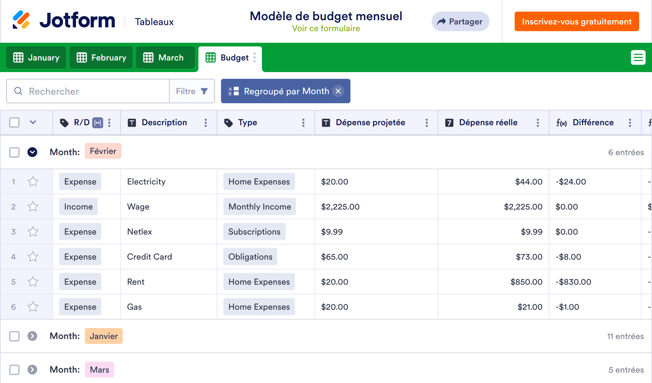Open Description column options menu
Viewport: 652px width, 383px height.
point(206,123)
